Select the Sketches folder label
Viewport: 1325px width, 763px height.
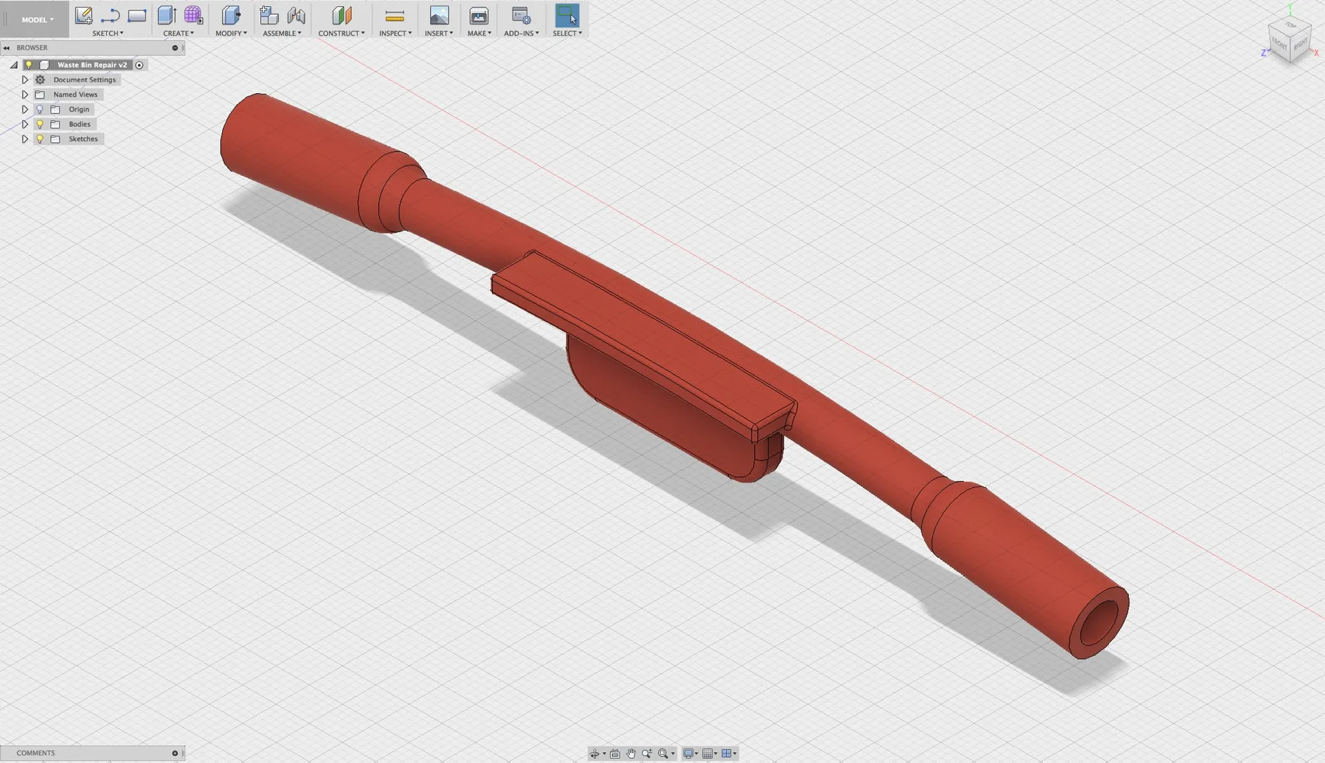point(83,139)
